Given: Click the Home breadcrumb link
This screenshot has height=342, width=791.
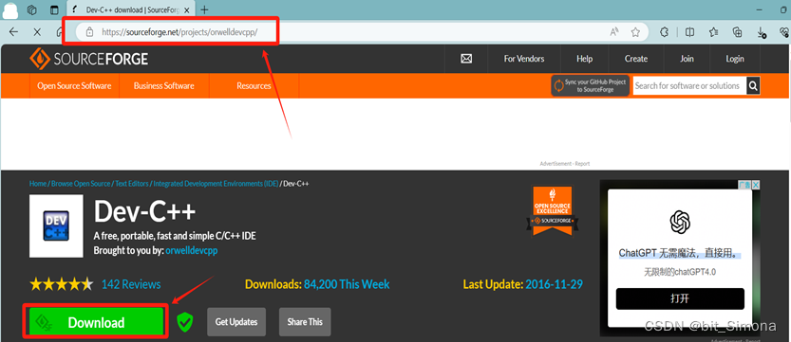Looking at the screenshot, I should point(38,184).
